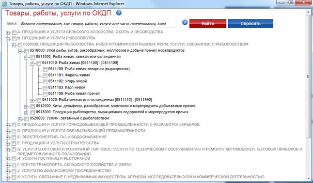Check the box for section K недвижимым
The image size is (313, 183).
[14, 177]
